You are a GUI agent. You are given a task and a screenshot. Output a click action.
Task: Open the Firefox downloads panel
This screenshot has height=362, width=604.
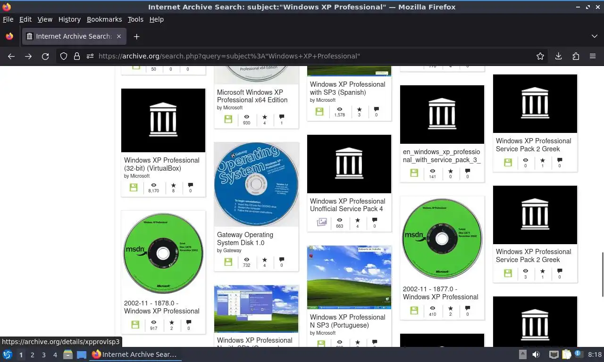[x=558, y=56]
